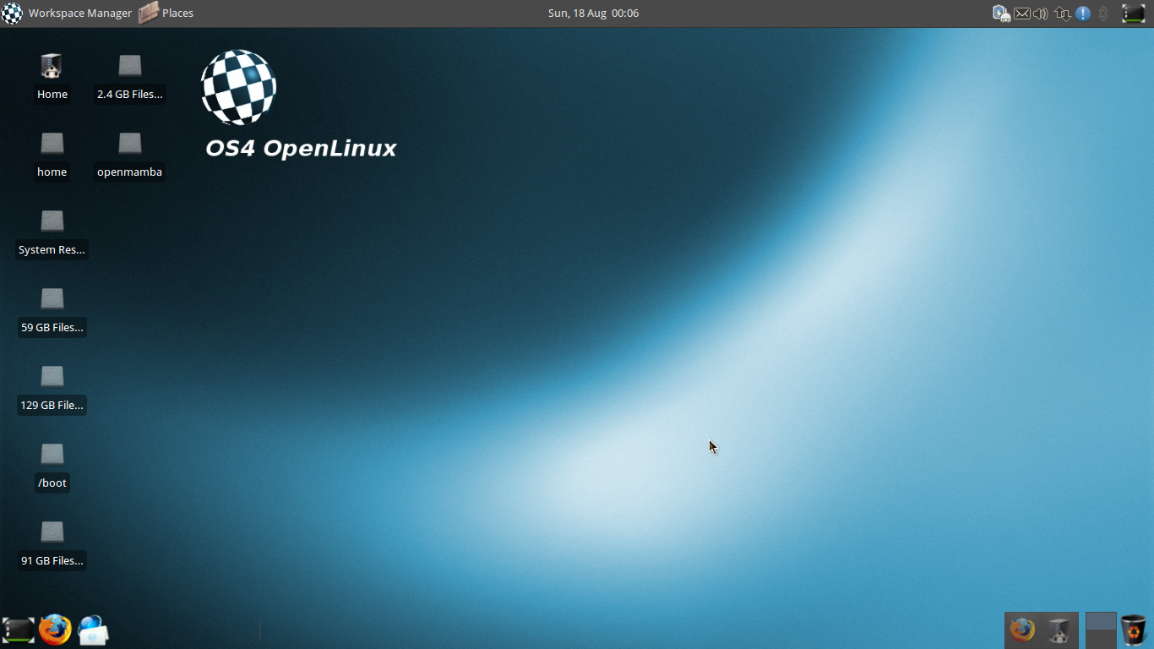Open the /boot drive icon
This screenshot has width=1154, height=649.
coord(52,455)
